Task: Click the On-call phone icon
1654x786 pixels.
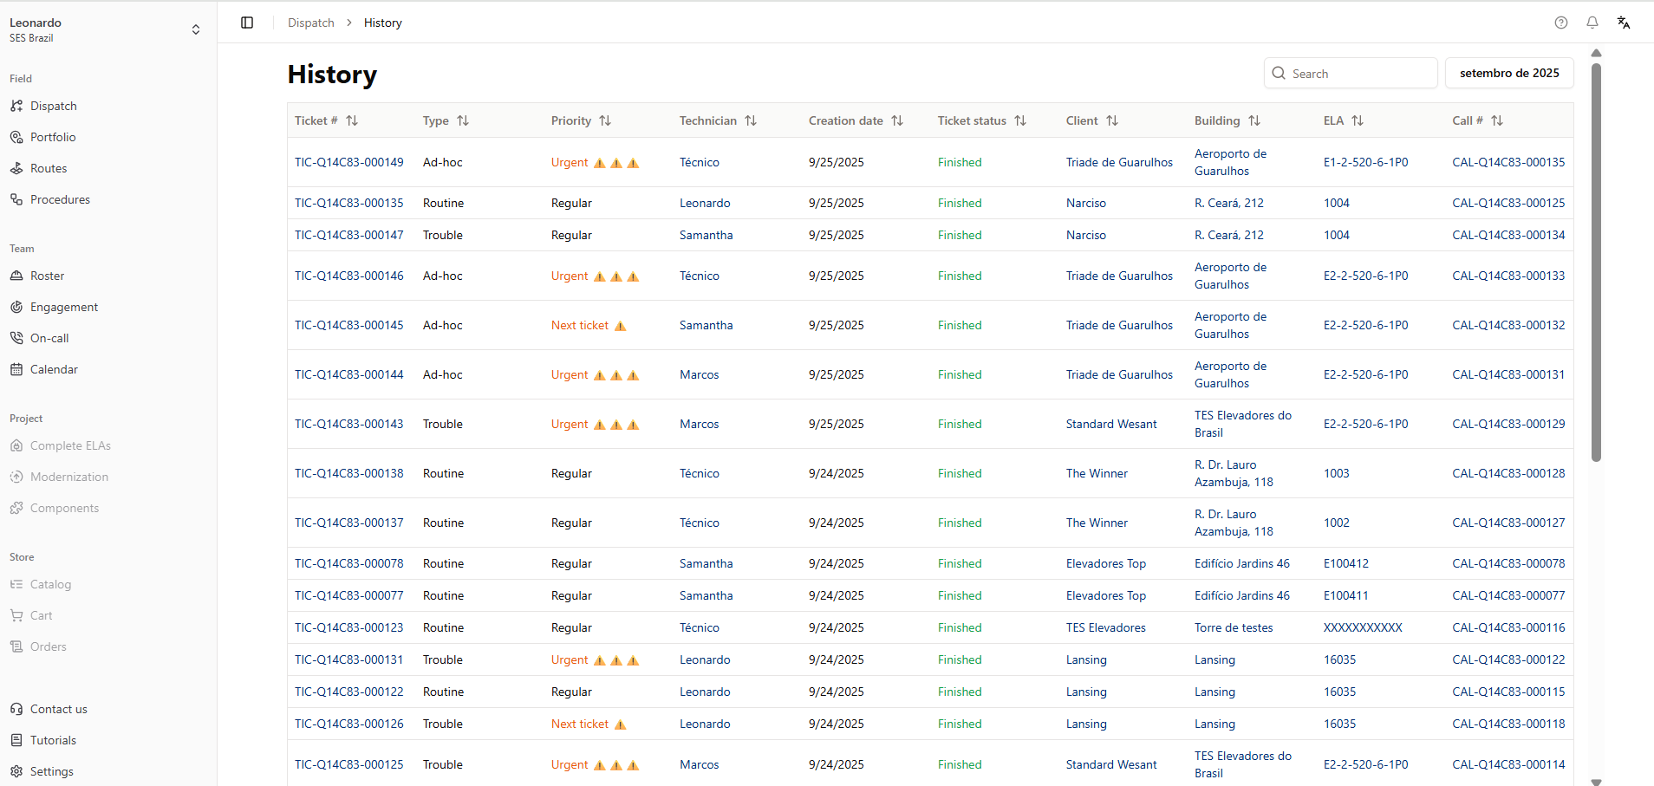Action: pos(16,338)
